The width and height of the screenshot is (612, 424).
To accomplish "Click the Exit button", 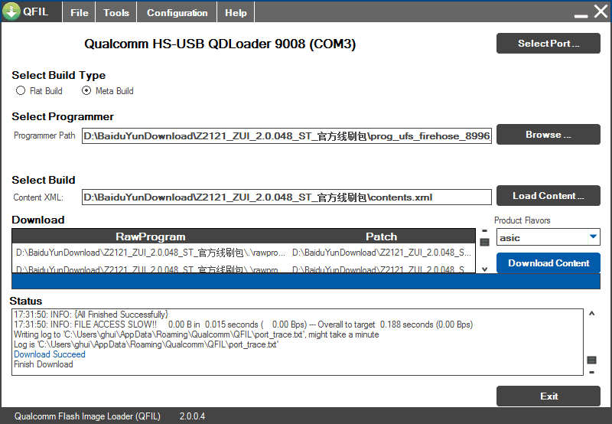I will [548, 396].
